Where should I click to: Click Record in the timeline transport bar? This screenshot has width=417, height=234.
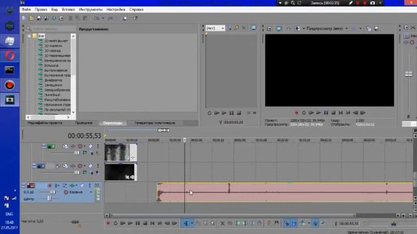coord(108,224)
